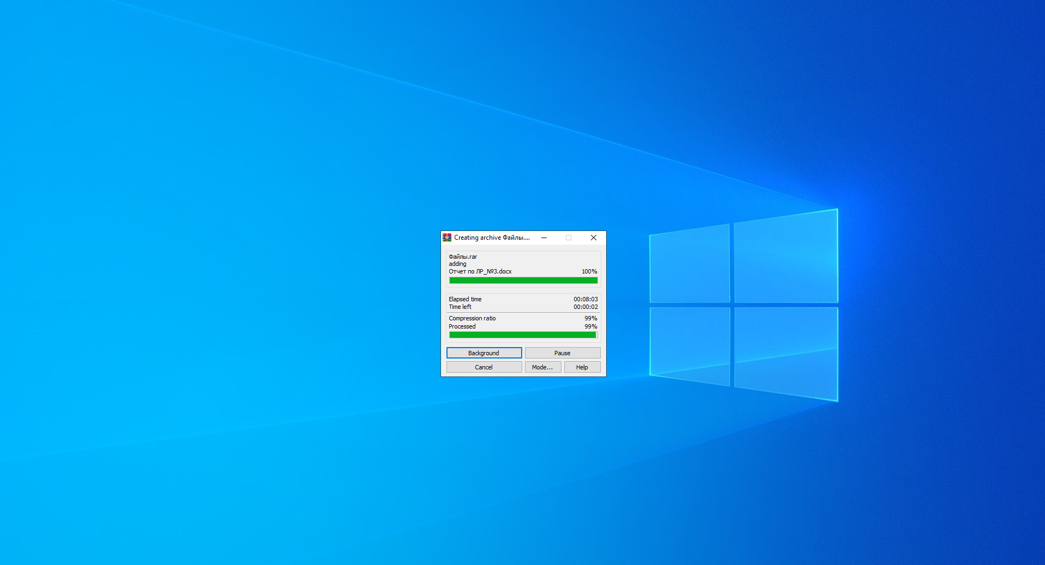Image resolution: width=1045 pixels, height=565 pixels.
Task: Click the 100% current file percentage
Action: [x=589, y=271]
